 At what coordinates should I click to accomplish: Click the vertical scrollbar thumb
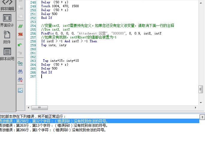[x=201, y=89]
